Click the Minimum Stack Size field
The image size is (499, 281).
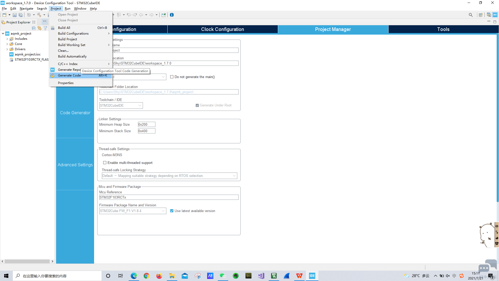[147, 131]
